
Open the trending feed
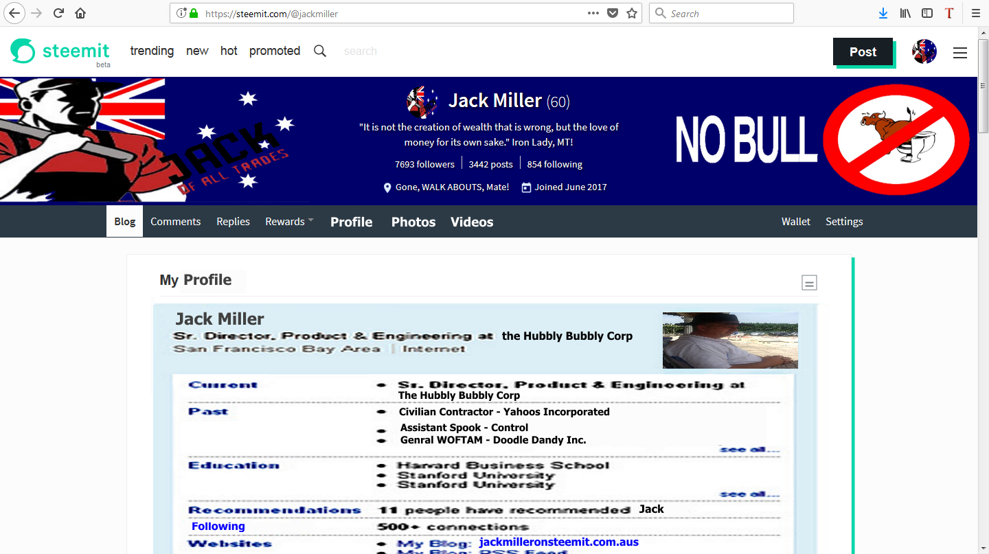coord(152,51)
